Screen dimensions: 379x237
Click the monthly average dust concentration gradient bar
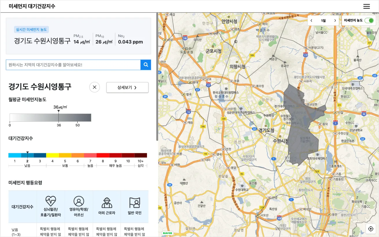50,118
